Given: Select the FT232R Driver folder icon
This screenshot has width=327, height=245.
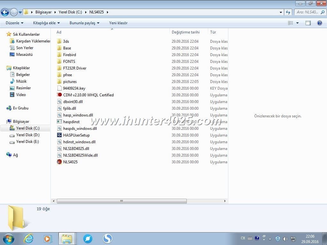Looking at the screenshot, I should (59, 68).
